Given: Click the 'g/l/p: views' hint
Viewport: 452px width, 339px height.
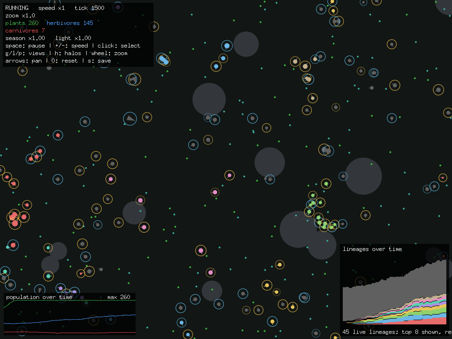Looking at the screenshot, I should [x=25, y=53].
